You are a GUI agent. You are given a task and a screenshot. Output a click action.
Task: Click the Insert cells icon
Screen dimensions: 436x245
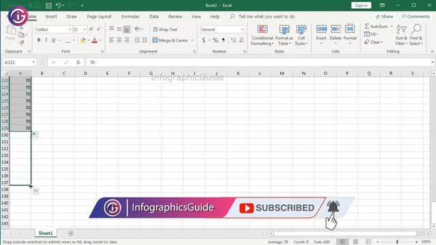321,29
